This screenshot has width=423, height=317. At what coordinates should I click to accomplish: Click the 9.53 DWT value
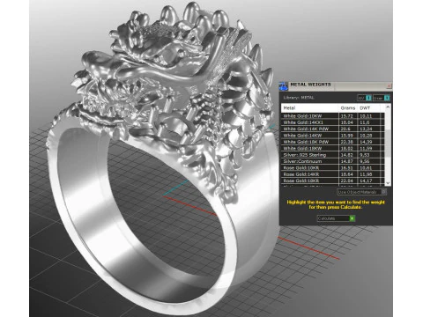(365, 155)
